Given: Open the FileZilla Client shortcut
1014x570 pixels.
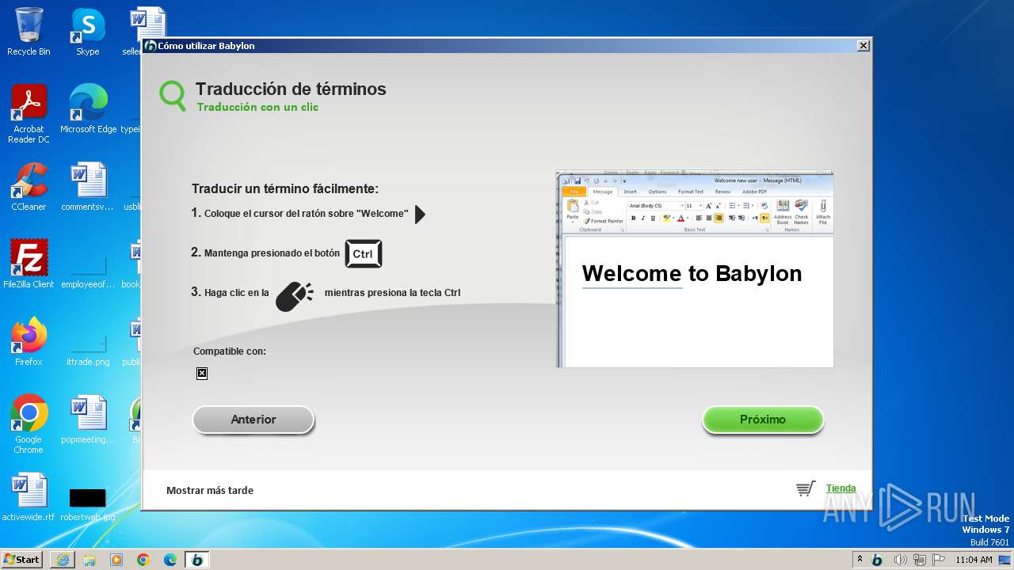Looking at the screenshot, I should pos(29,264).
